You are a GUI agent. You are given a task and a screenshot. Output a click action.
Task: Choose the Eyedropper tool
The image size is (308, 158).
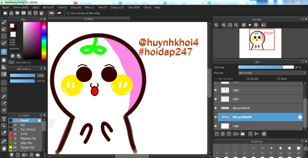pyautogui.click(x=4, y=141)
